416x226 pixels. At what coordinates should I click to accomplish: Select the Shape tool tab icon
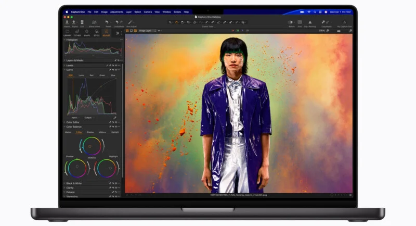[x=87, y=32]
